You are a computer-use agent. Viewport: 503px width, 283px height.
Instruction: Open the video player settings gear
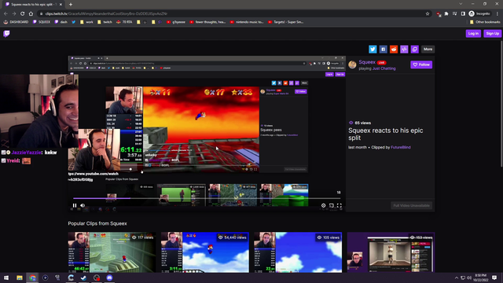point(323,205)
